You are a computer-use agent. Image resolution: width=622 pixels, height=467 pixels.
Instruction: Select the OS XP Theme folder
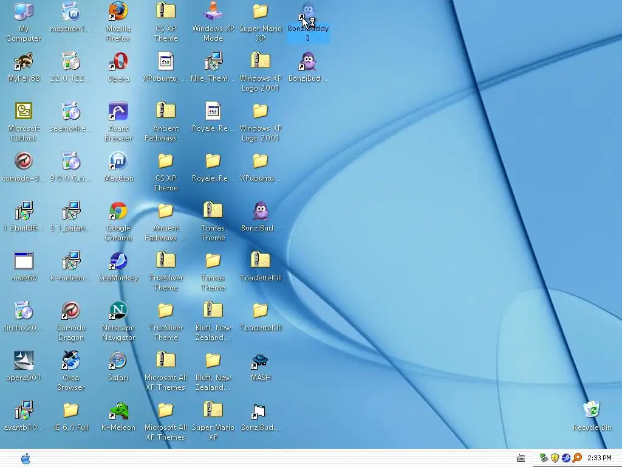pos(165,161)
